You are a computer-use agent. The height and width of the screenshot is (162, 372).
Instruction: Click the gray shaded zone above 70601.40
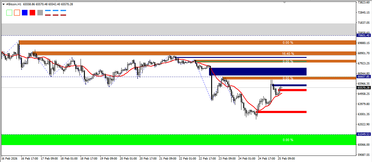point(179,29)
